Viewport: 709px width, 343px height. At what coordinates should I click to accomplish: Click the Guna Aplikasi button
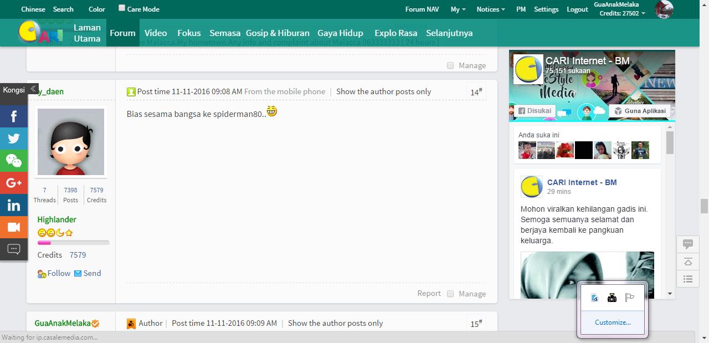pyautogui.click(x=640, y=111)
